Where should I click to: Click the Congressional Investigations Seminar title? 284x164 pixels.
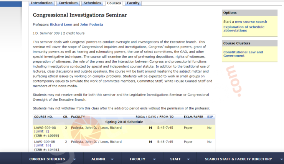[x=80, y=15]
